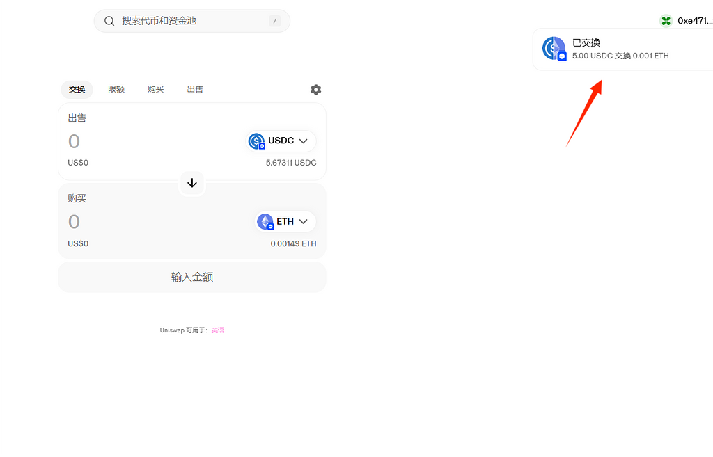Go to the 出售 tab
Image resolution: width=713 pixels, height=457 pixels.
pyautogui.click(x=195, y=89)
